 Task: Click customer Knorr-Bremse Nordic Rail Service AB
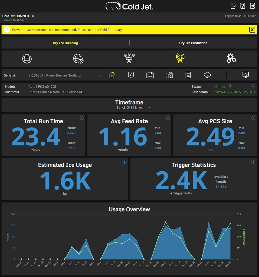click(56, 92)
